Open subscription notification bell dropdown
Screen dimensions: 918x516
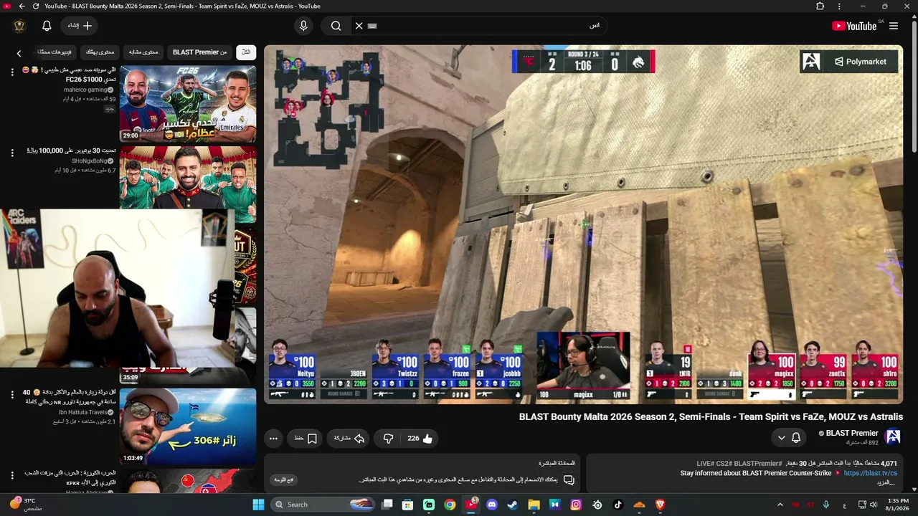coord(789,438)
